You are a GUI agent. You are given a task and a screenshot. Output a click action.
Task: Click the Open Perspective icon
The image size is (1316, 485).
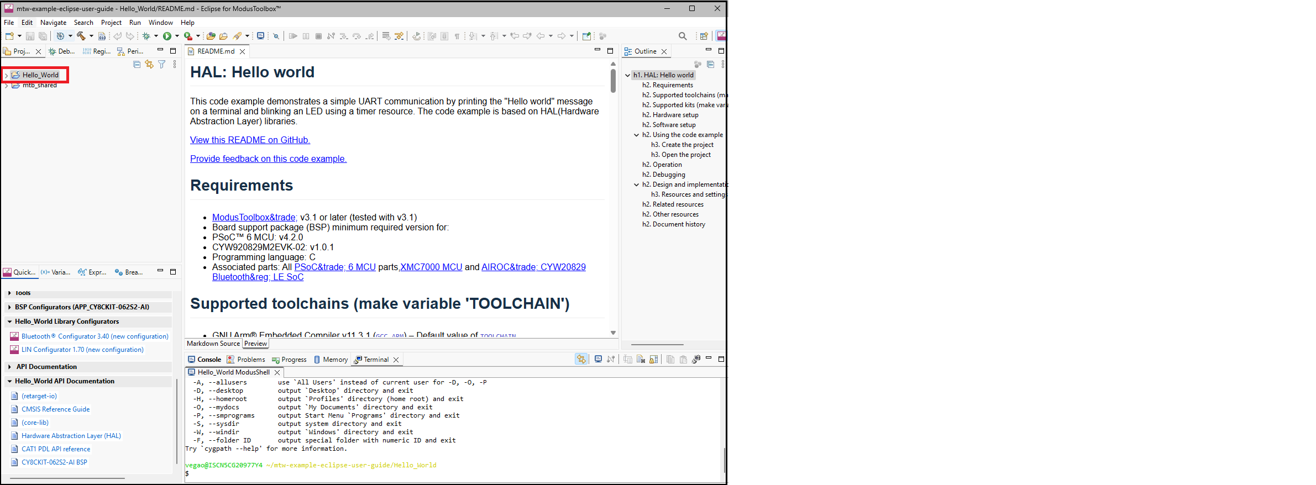[704, 36]
